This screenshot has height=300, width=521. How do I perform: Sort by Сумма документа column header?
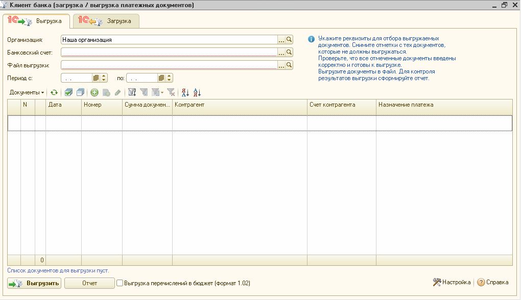(x=147, y=107)
